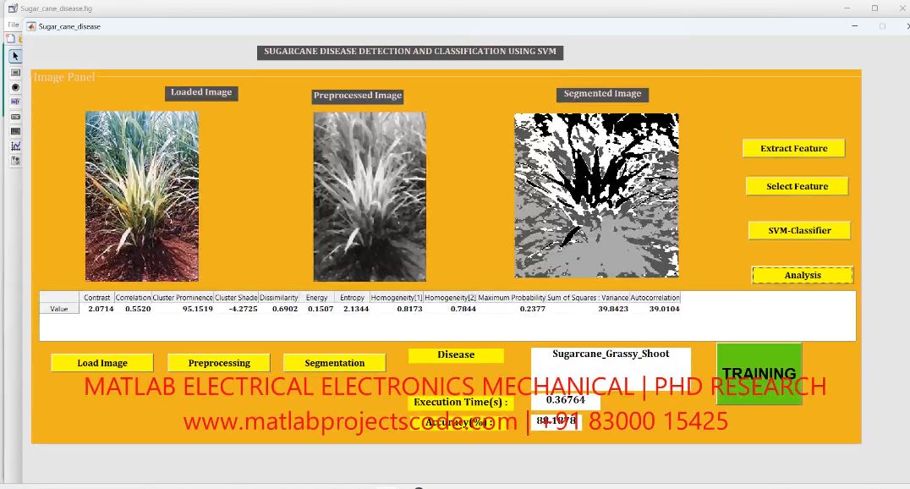The image size is (910, 489).
Task: Select the arrow Select tool in palette
Action: click(x=15, y=57)
